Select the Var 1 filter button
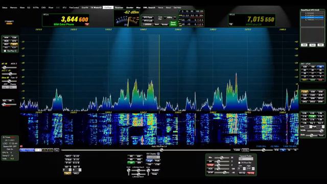 (313, 123)
